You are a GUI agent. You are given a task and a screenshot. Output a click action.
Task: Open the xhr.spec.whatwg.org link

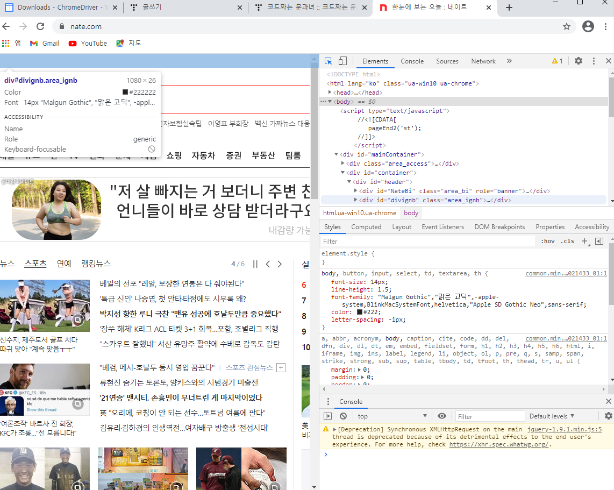click(498, 445)
